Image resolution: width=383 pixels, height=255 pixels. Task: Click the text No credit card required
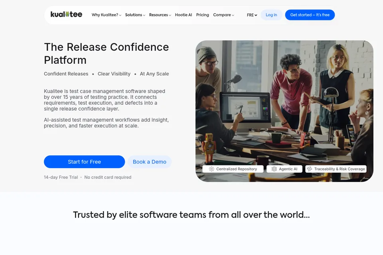pos(108,177)
